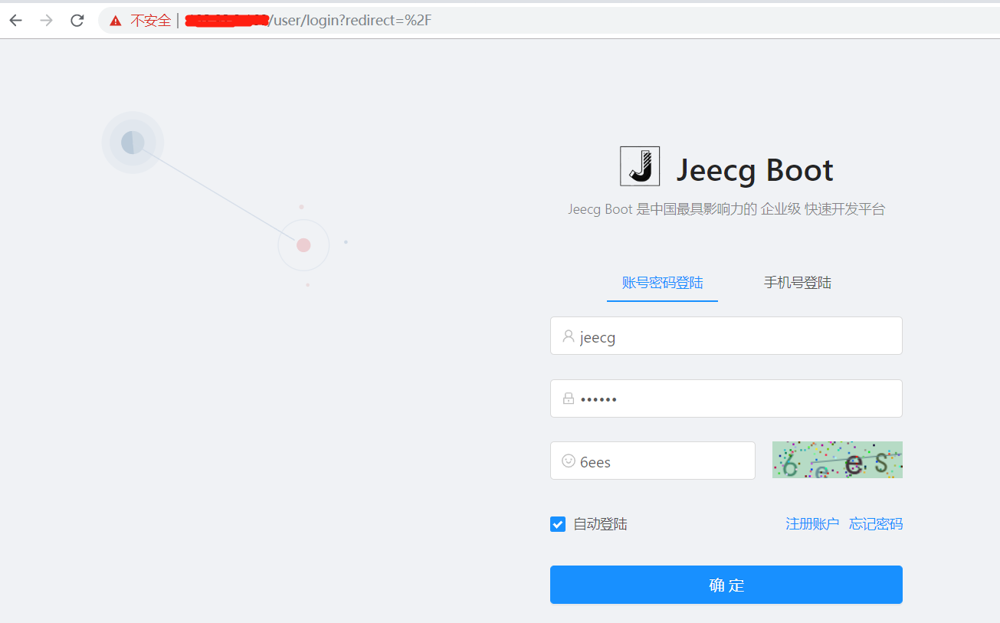
Task: Click the browser refresh icon
Action: (77, 20)
